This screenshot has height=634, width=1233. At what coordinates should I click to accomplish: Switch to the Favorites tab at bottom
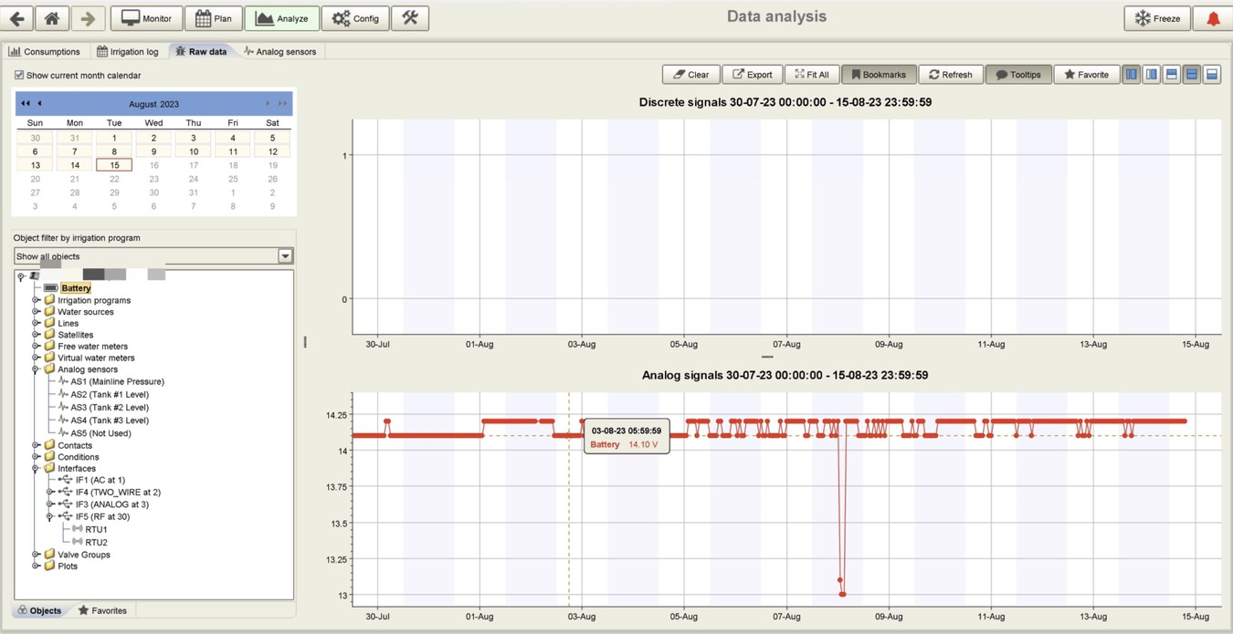[x=102, y=610]
